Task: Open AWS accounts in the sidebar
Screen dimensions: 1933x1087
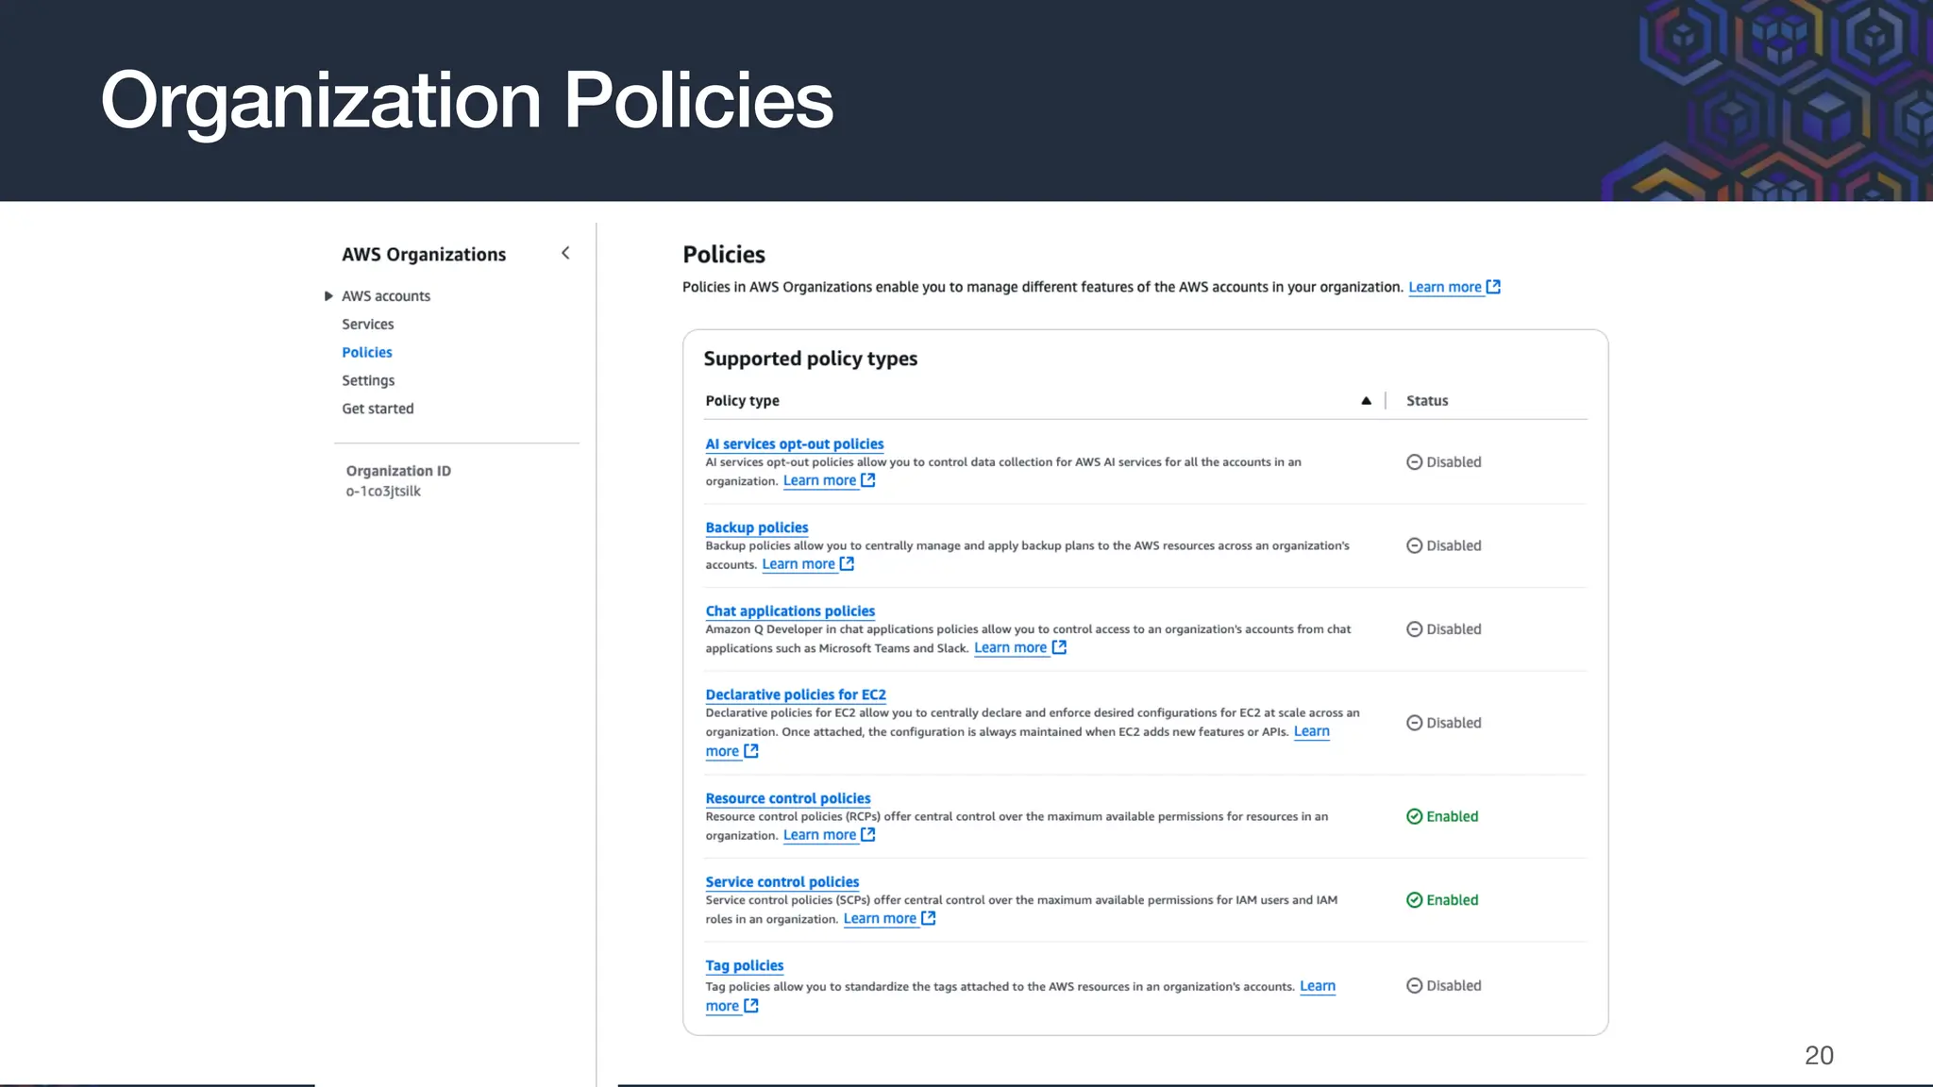Action: [x=386, y=296]
